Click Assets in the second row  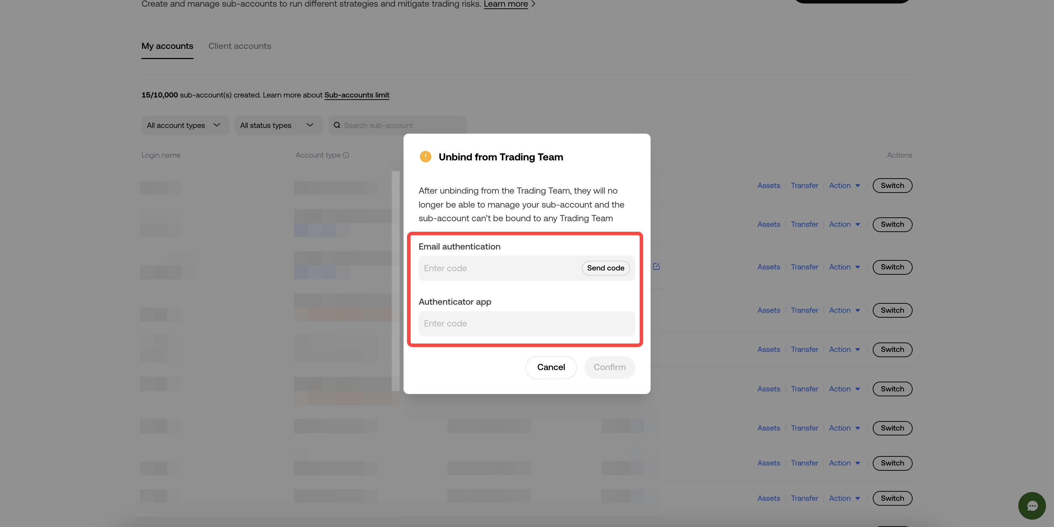(768, 224)
